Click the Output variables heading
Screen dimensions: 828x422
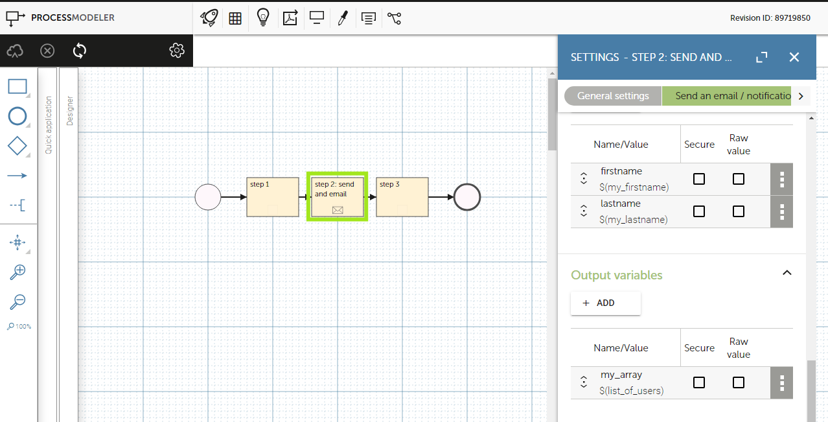[616, 275]
